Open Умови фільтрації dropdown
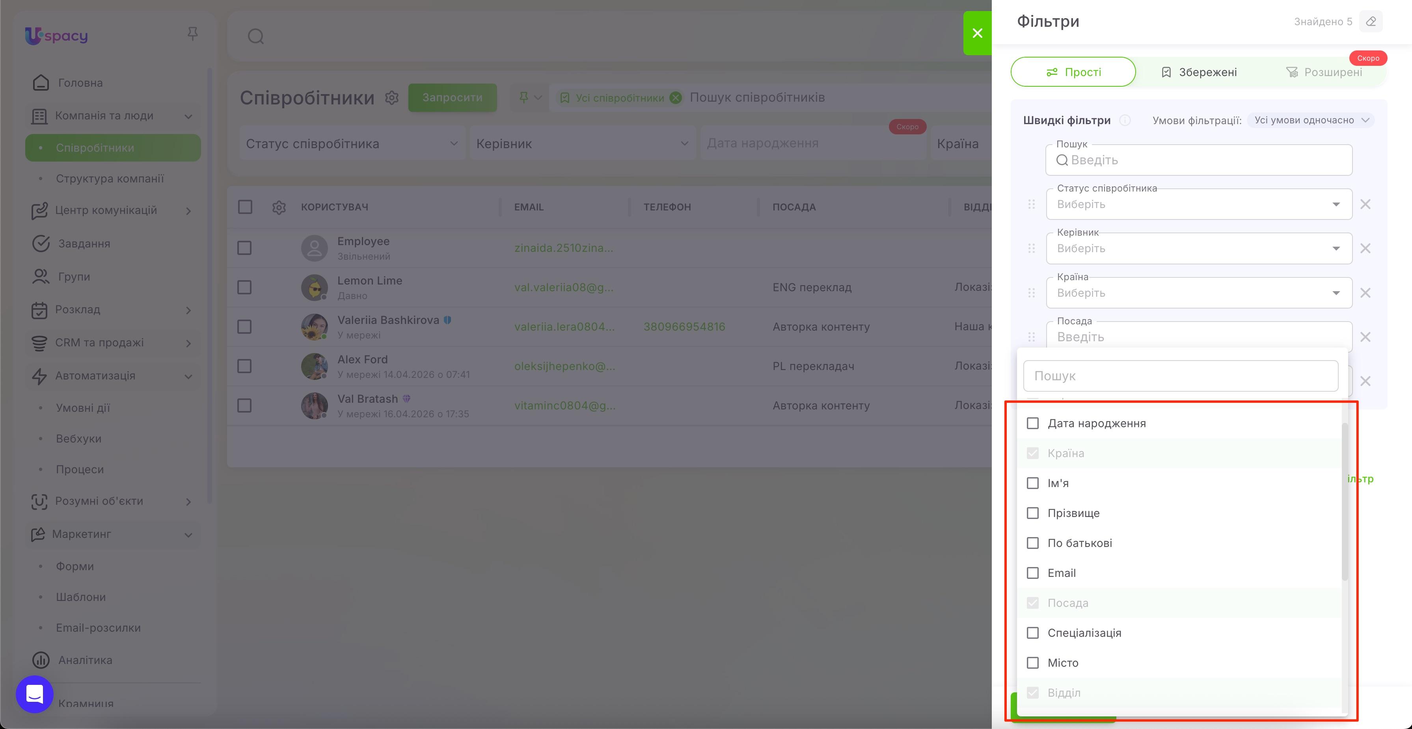Image resolution: width=1412 pixels, height=729 pixels. 1311,120
